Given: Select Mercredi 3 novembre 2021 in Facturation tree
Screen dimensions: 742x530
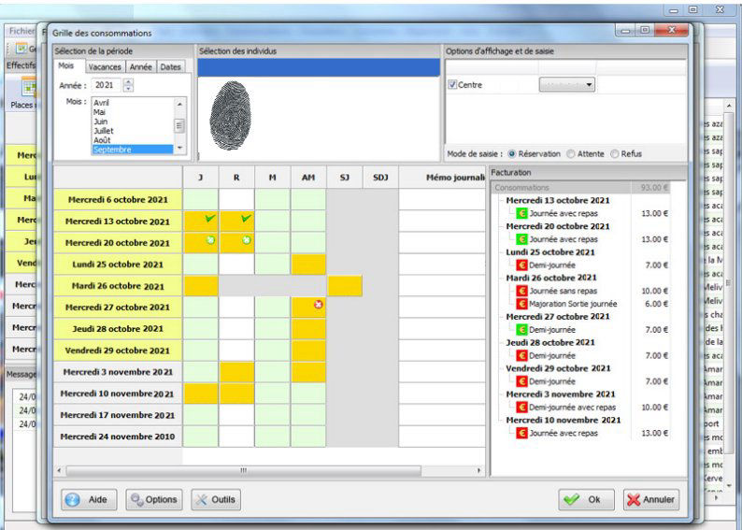Looking at the screenshot, I should point(561,394).
